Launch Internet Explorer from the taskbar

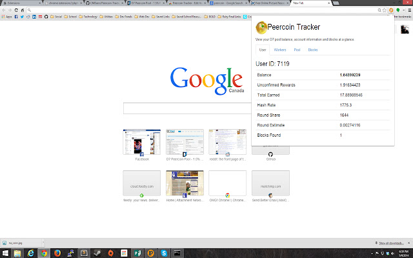coord(31,253)
